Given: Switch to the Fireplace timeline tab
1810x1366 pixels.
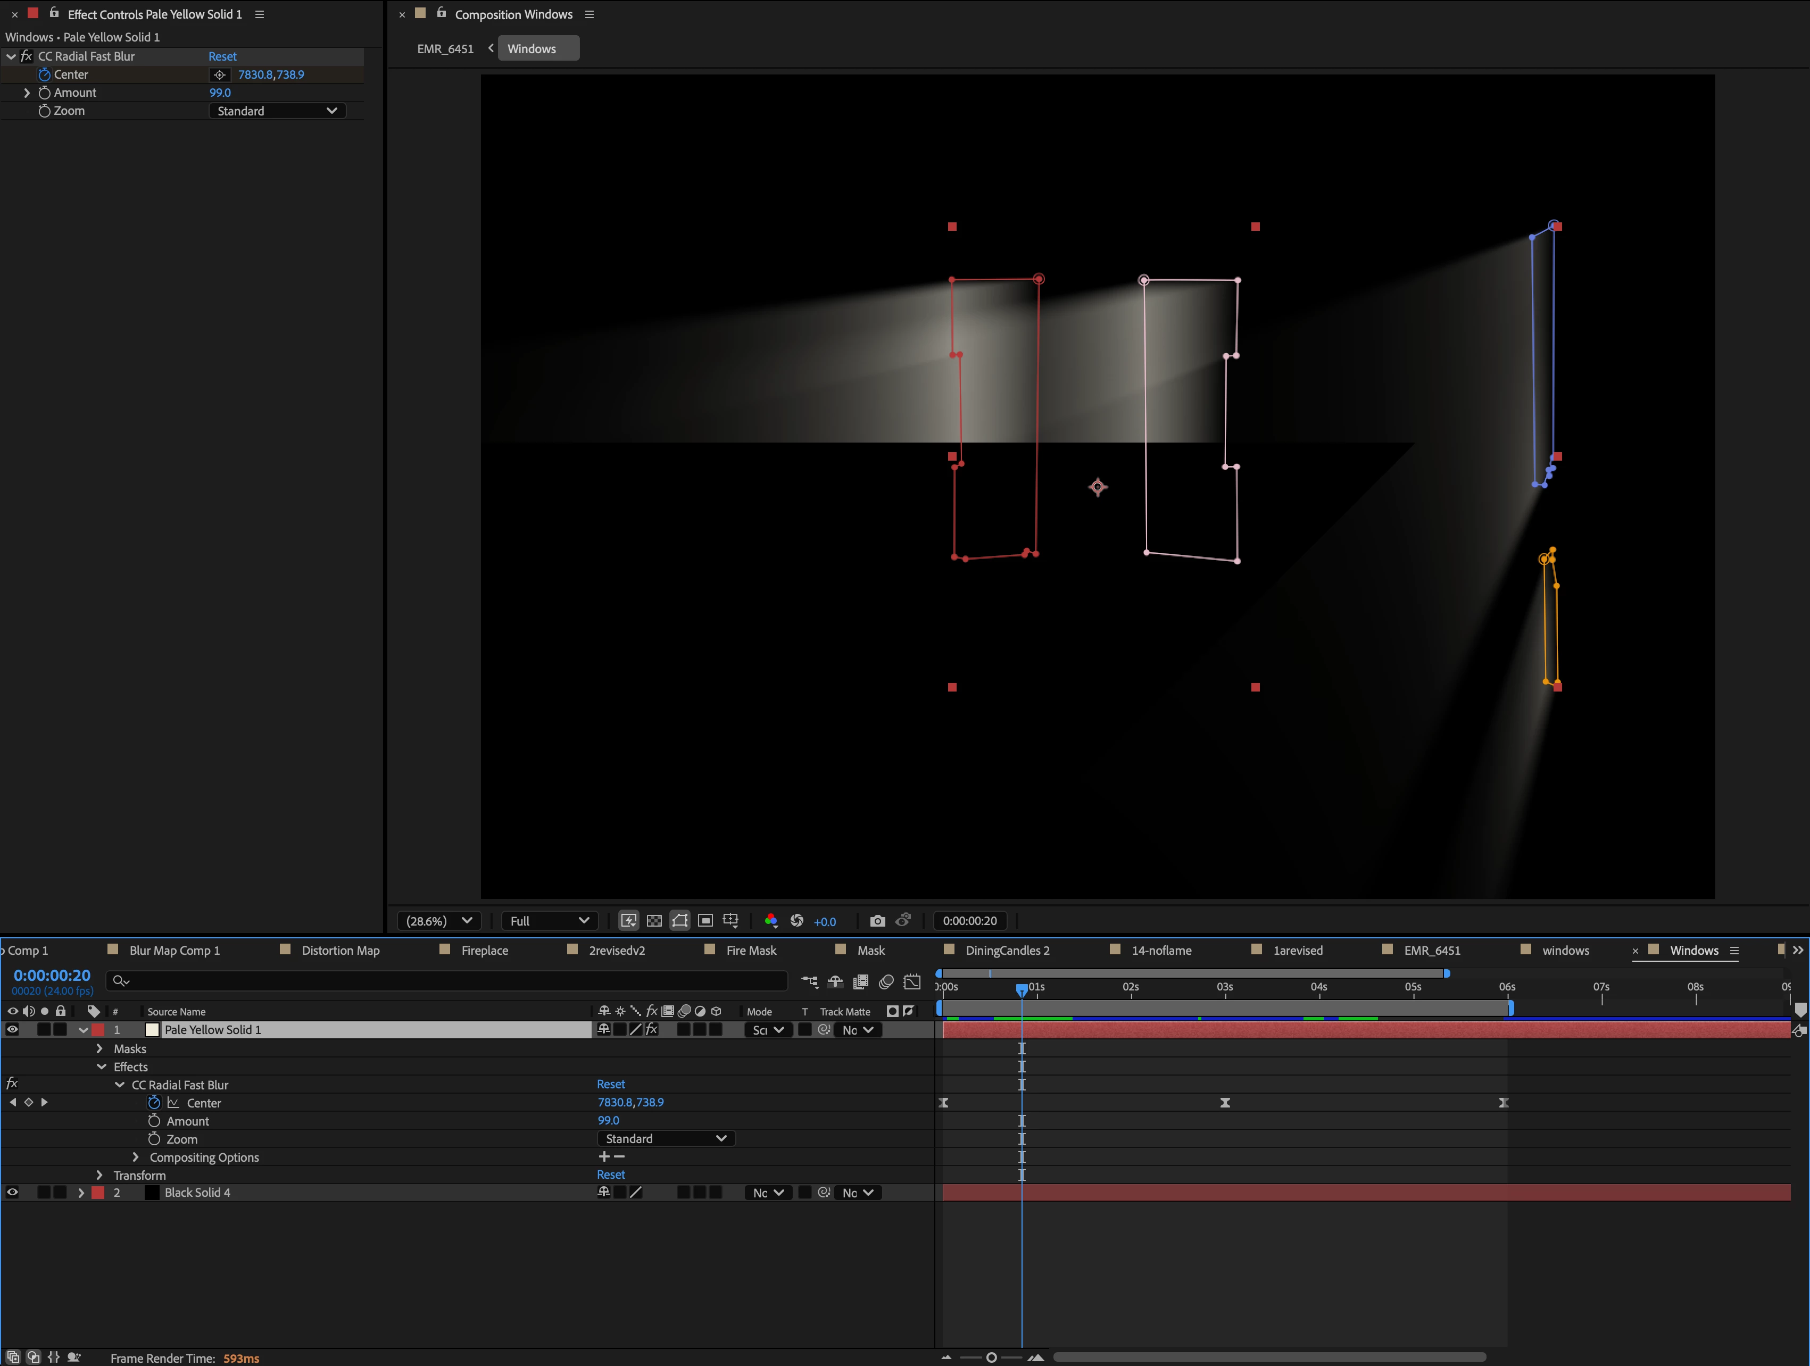Looking at the screenshot, I should point(484,951).
